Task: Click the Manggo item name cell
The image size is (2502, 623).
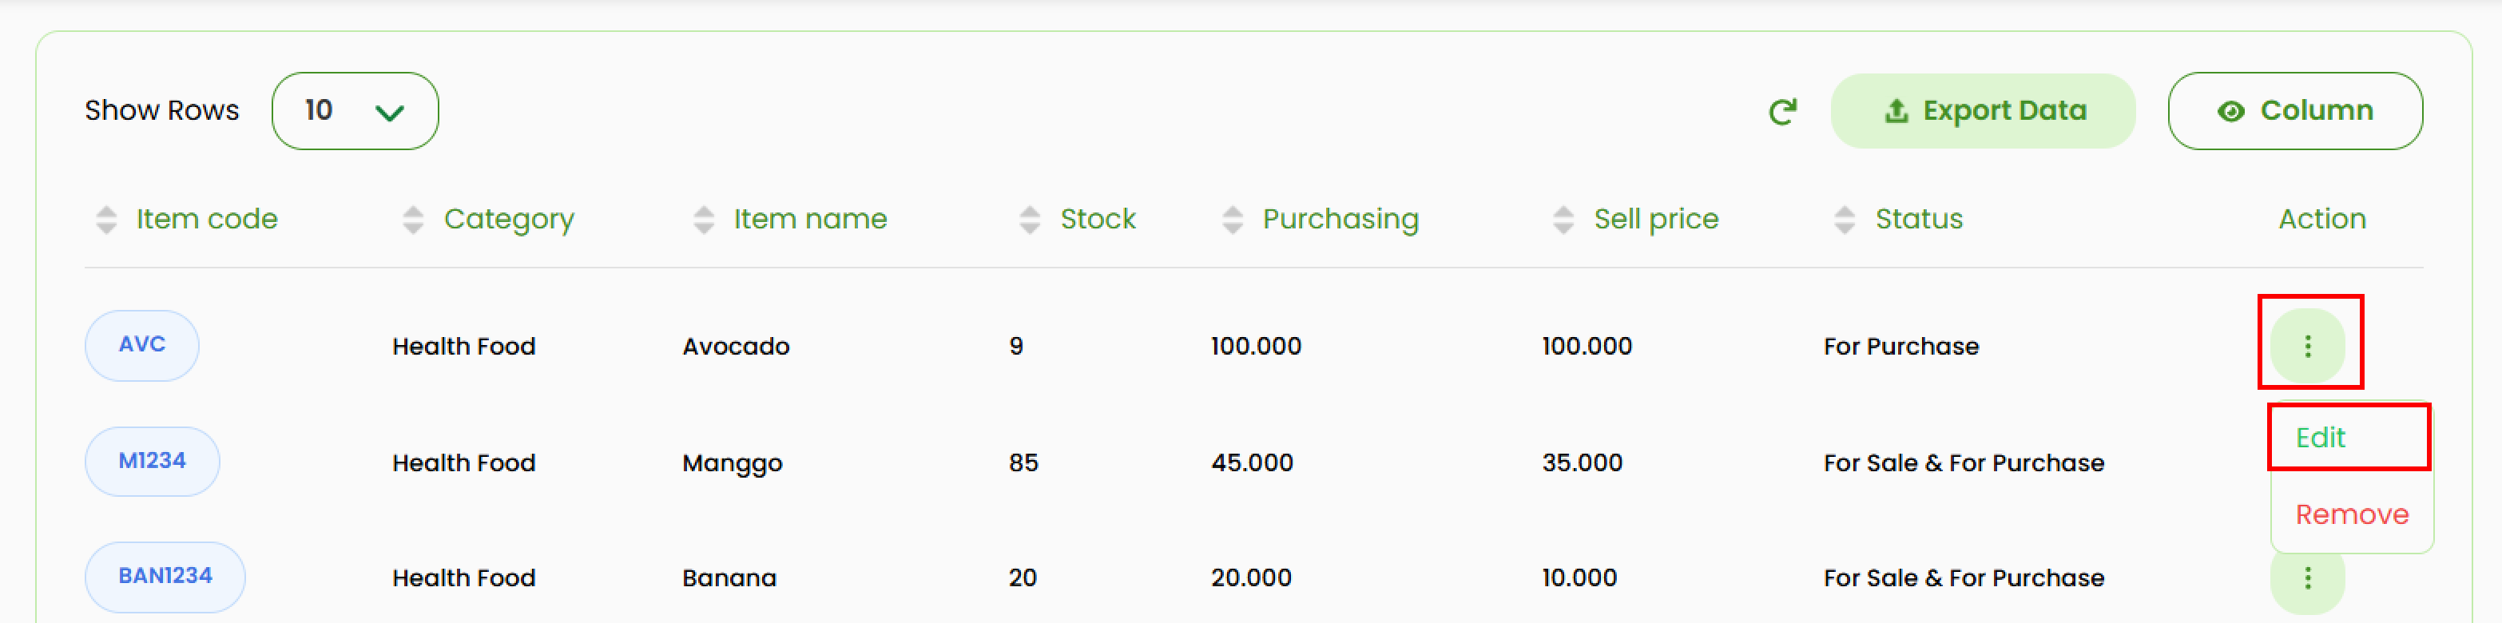Action: 732,463
